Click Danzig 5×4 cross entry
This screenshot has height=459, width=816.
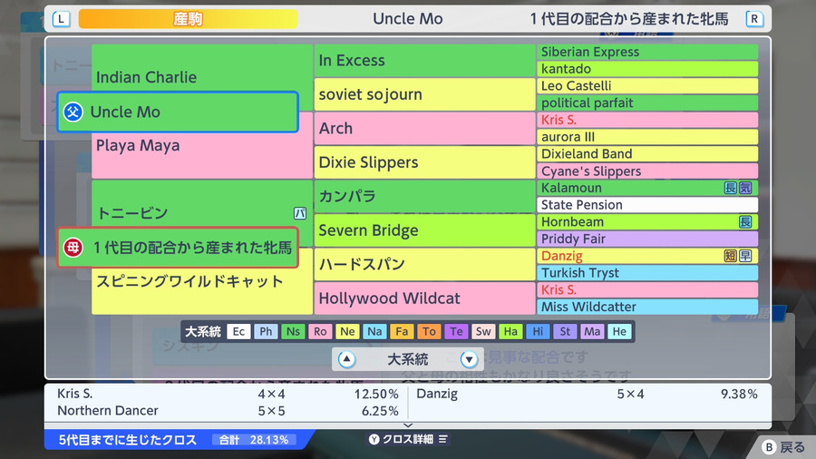pyautogui.click(x=587, y=394)
